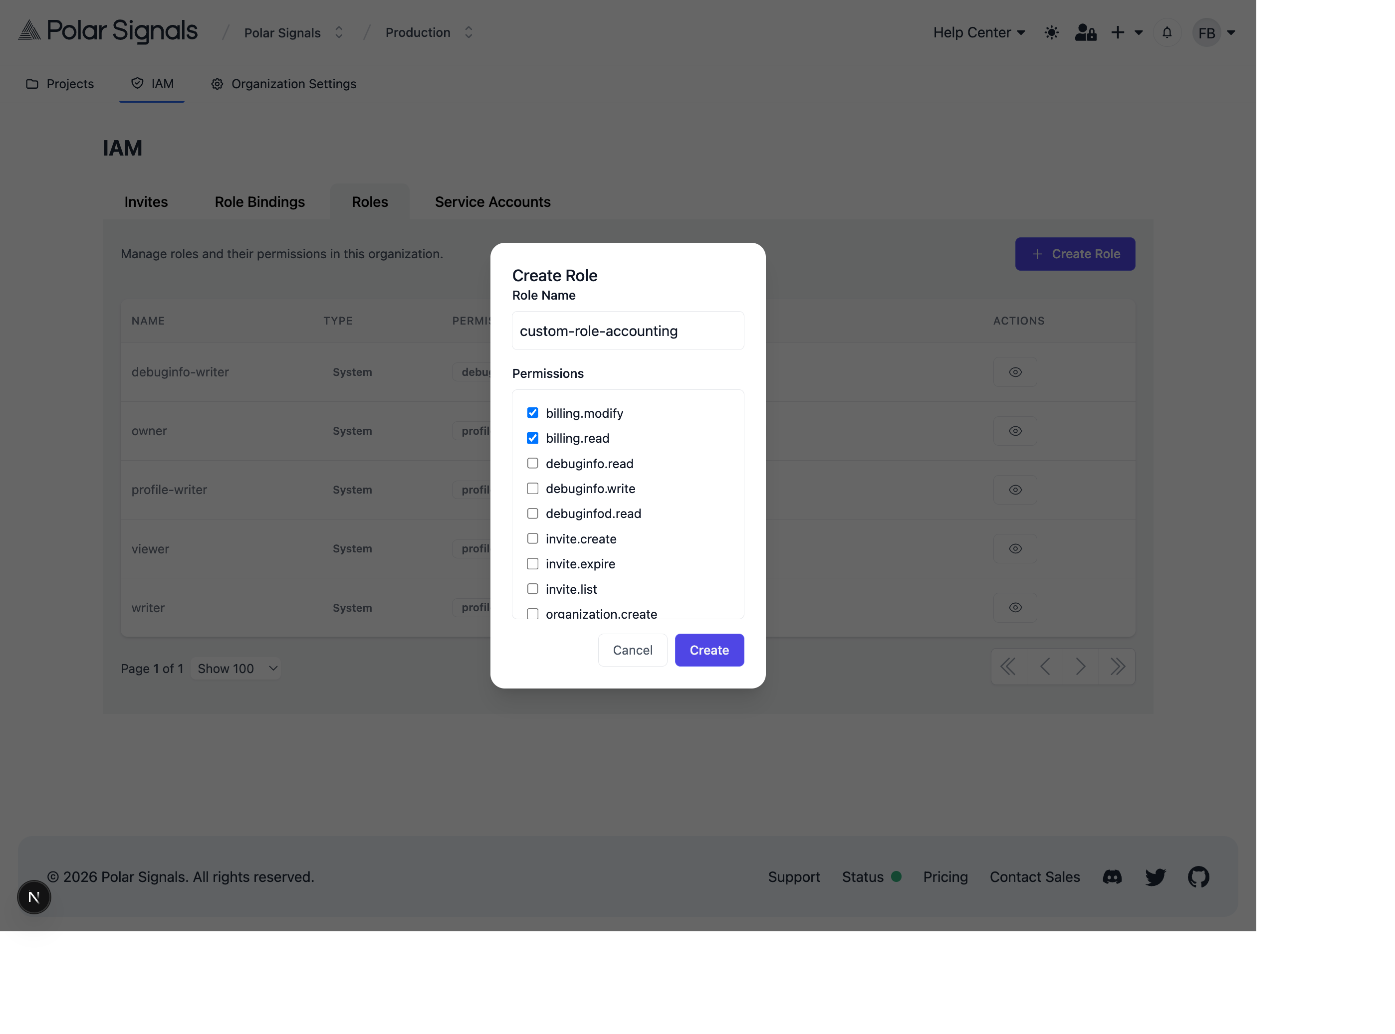Click the Create button in the dialog
Image resolution: width=1395 pixels, height=1034 pixels.
click(x=709, y=650)
